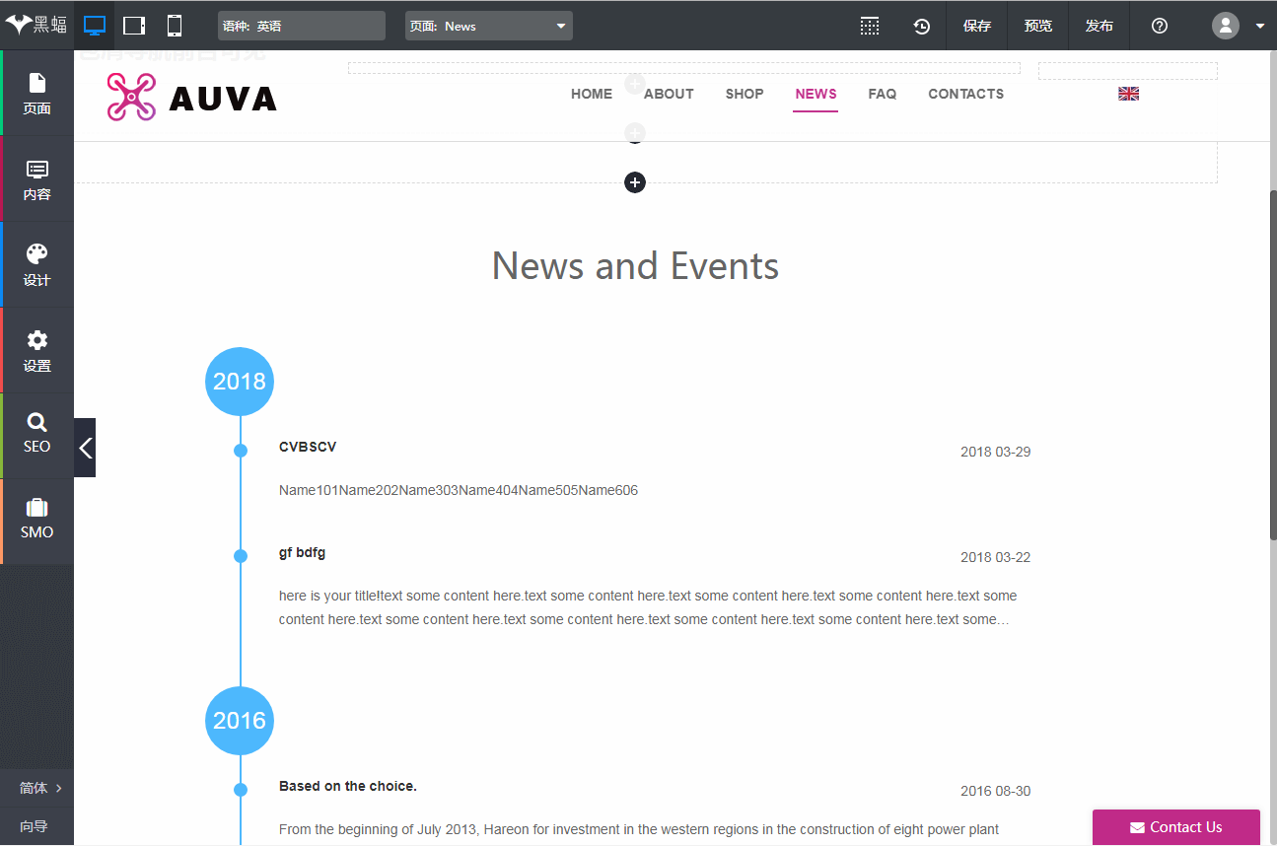Open the user account avatar menu
This screenshot has height=846, width=1277.
1226,26
